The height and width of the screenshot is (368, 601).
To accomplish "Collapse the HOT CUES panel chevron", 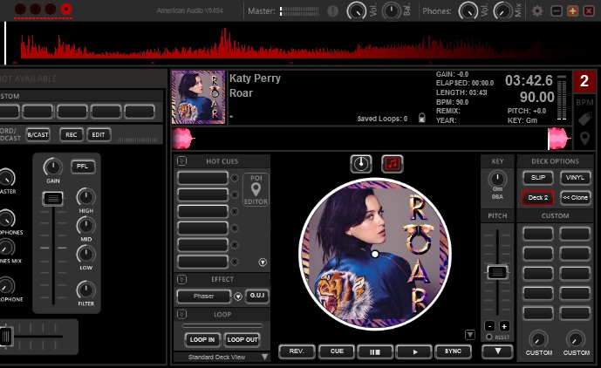I will pyautogui.click(x=182, y=161).
